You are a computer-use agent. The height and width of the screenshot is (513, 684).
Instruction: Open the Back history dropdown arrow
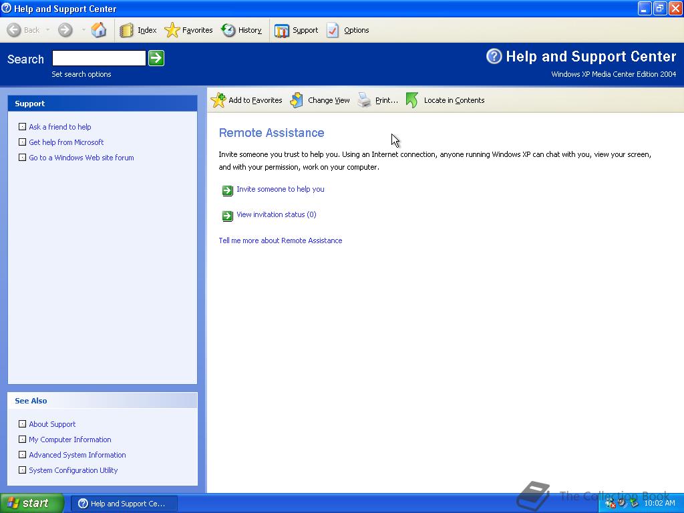(47, 30)
